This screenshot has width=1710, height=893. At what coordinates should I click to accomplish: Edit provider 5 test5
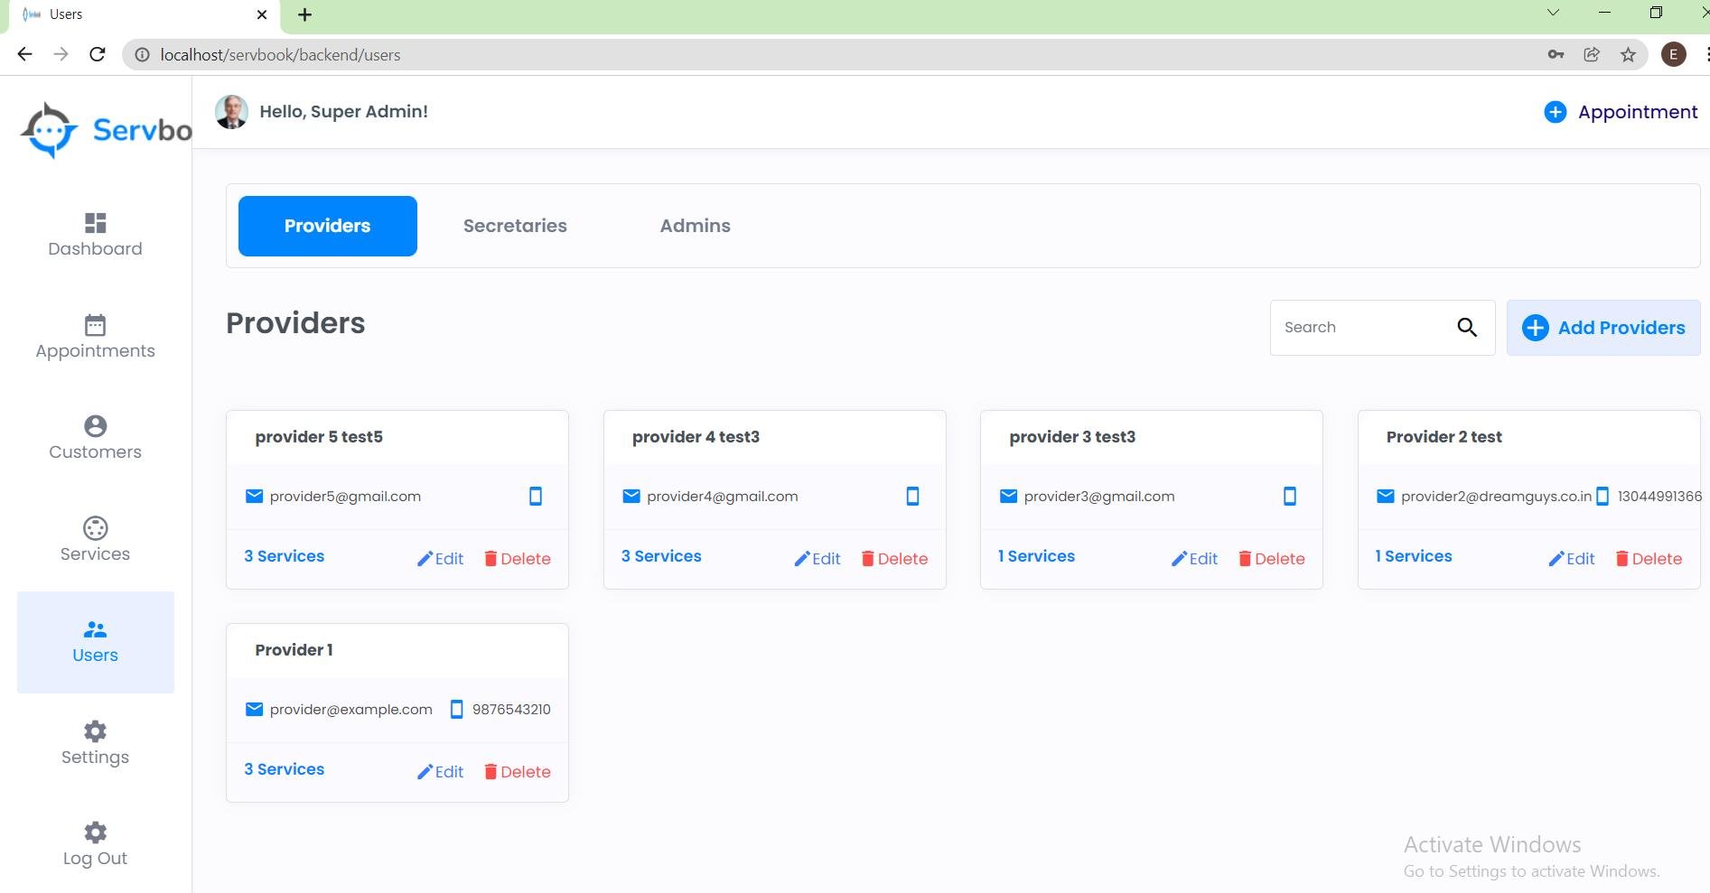[x=440, y=559]
